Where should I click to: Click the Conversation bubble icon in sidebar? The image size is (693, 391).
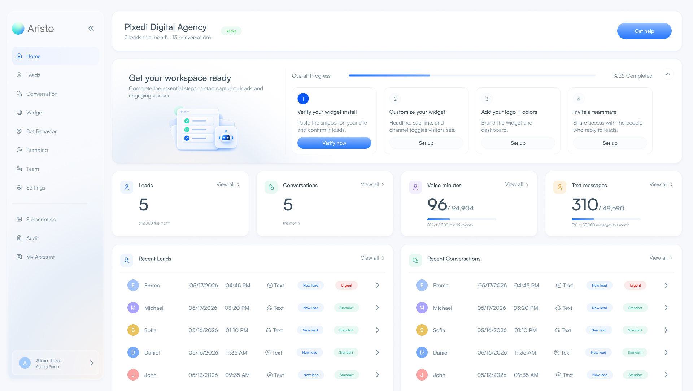click(19, 94)
